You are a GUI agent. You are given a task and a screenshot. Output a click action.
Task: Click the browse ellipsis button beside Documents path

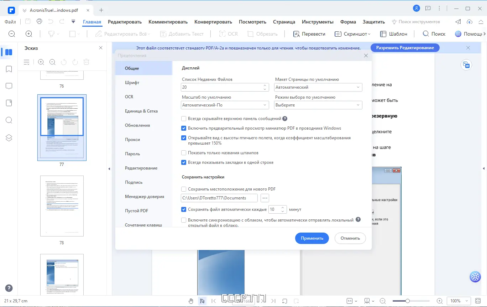tap(265, 198)
